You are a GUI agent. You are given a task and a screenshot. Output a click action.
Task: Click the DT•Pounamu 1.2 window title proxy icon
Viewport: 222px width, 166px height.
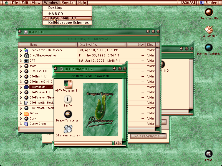pyautogui.click(x=61, y=69)
